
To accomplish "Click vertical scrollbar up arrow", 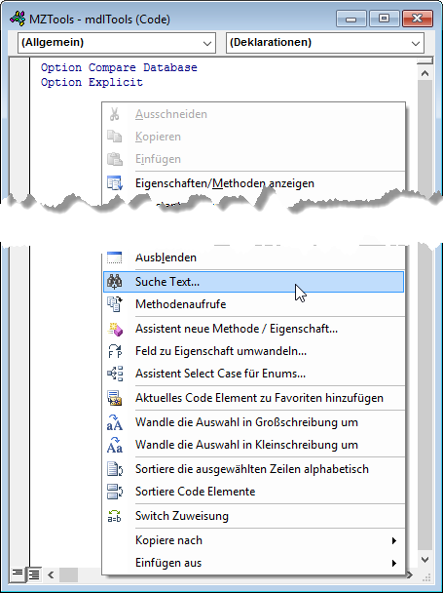I will 425,73.
